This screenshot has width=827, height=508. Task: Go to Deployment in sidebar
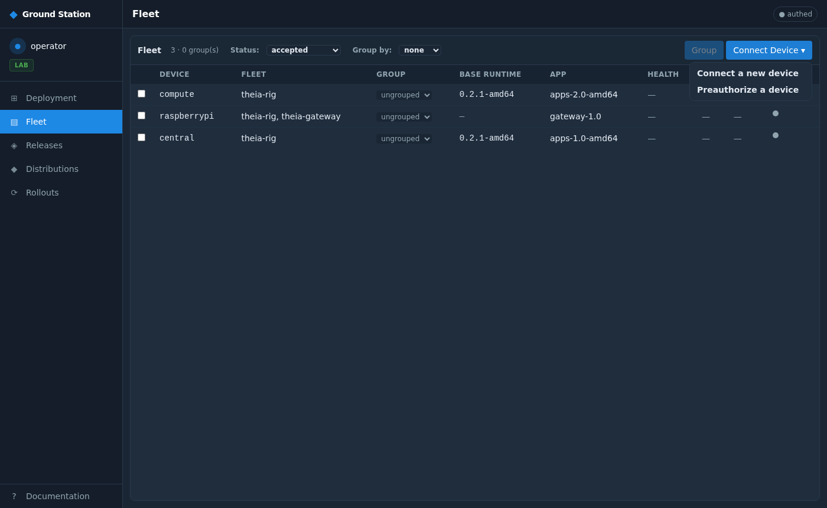pyautogui.click(x=61, y=98)
